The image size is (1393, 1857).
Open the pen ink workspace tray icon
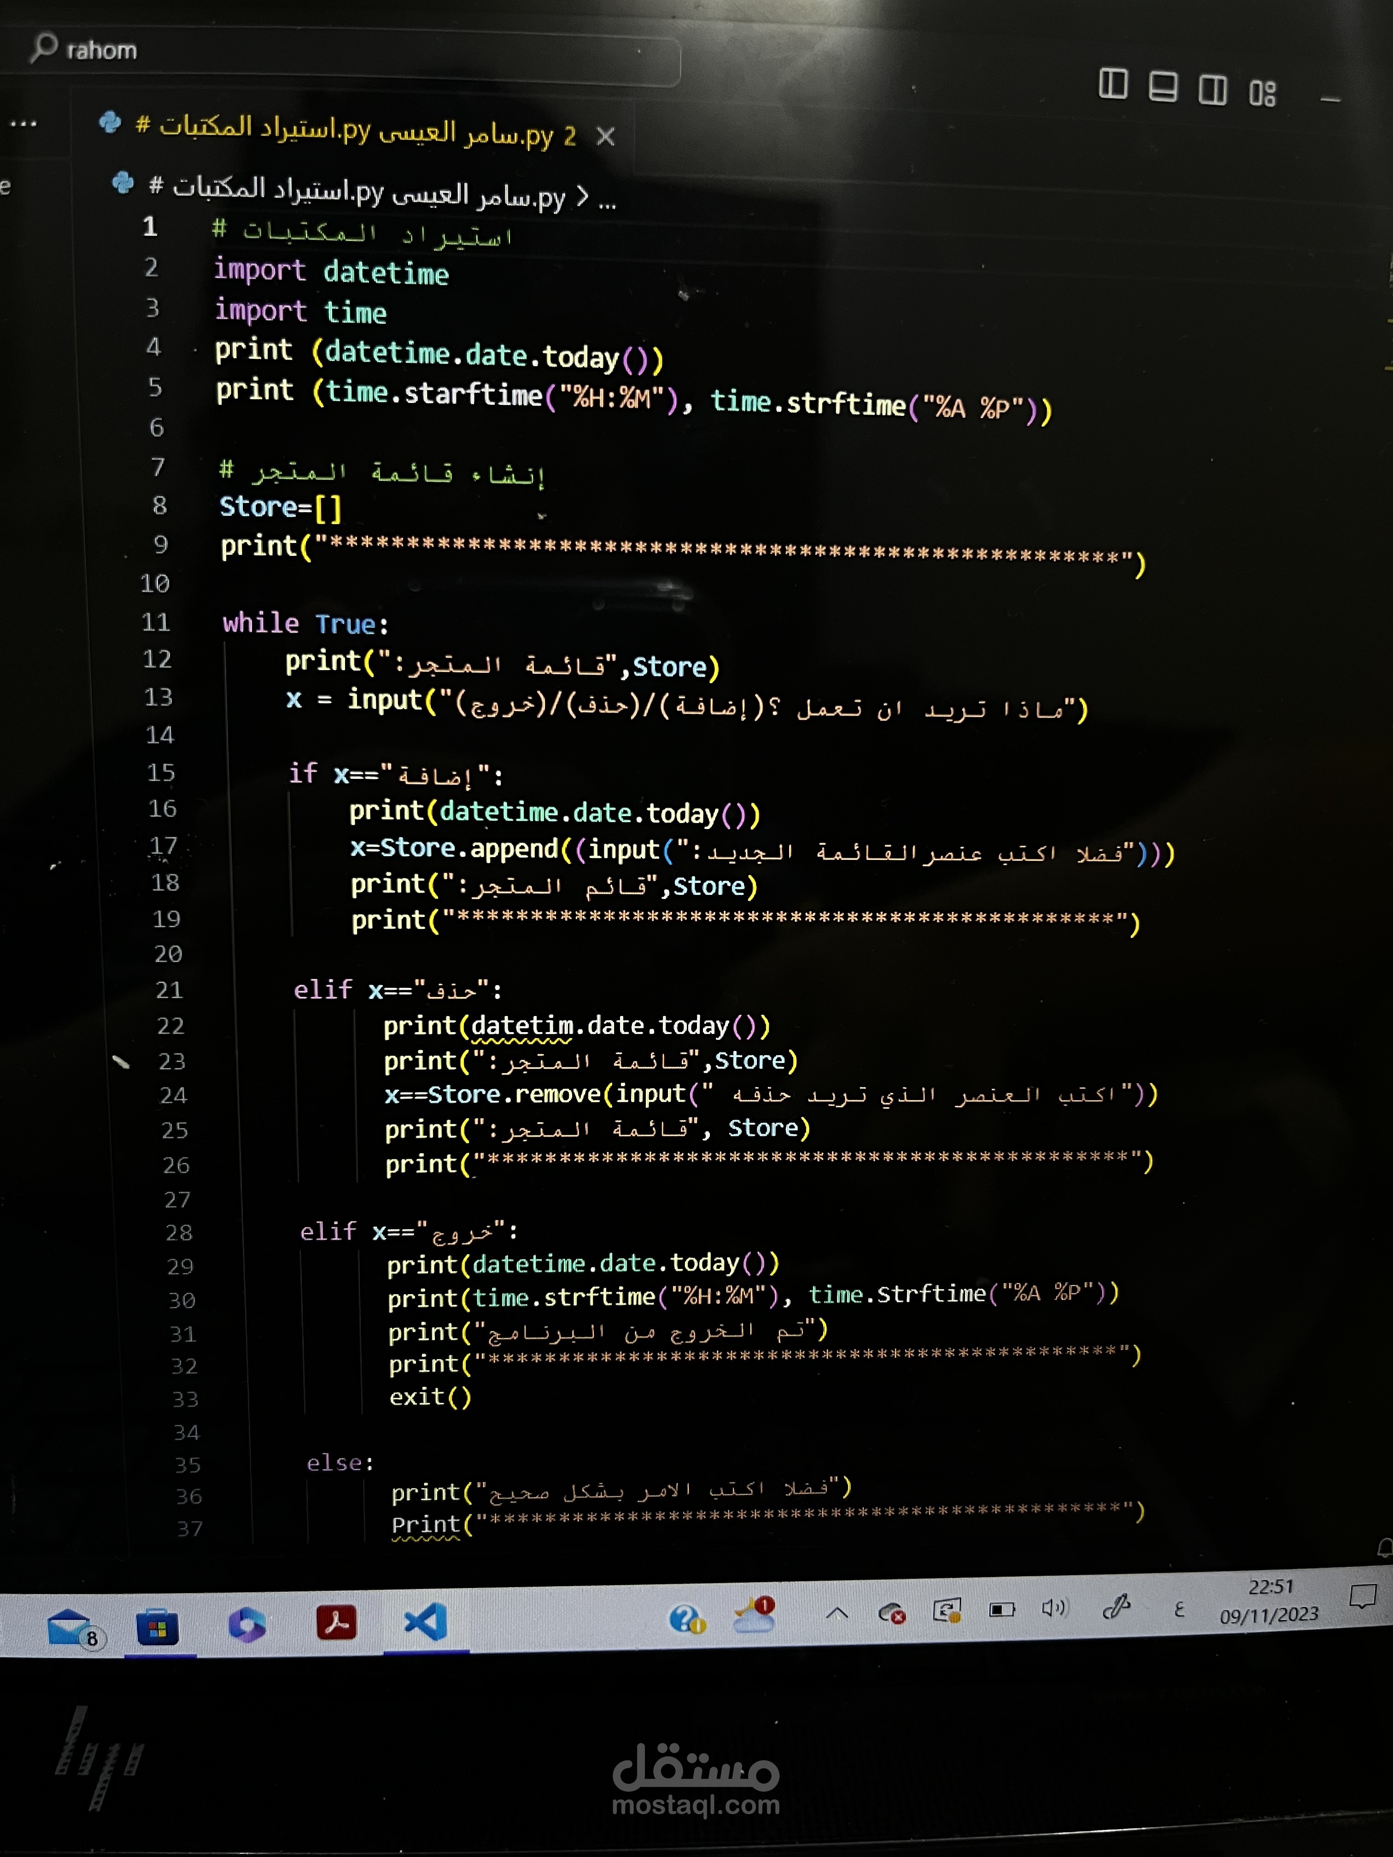pos(1117,1606)
